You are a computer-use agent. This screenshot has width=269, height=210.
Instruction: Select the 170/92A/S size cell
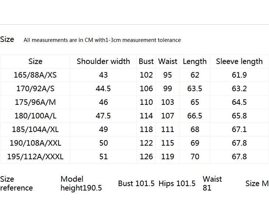pyautogui.click(x=35, y=89)
